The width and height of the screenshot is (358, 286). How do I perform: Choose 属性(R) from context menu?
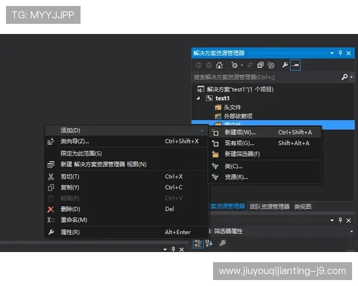pos(125,232)
